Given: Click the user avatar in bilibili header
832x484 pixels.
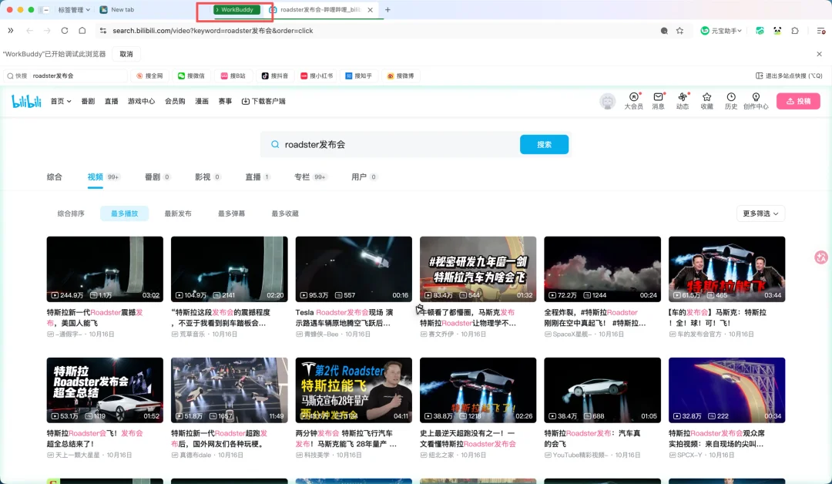Looking at the screenshot, I should point(608,101).
